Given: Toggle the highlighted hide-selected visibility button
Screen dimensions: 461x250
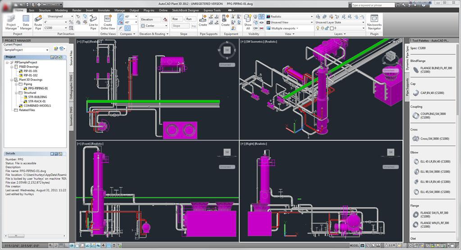Looking at the screenshot, I should tap(261, 17).
